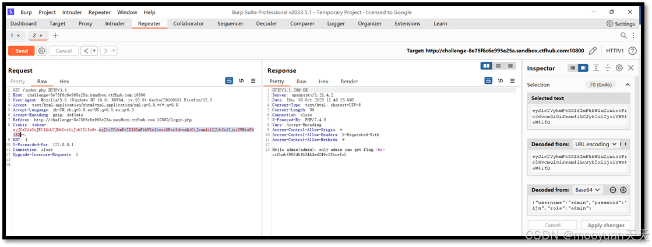
Task: Switch to the Decoder tab
Action: (x=266, y=24)
